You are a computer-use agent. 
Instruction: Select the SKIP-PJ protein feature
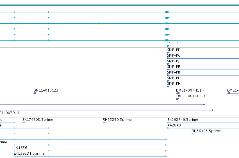coord(173,61)
